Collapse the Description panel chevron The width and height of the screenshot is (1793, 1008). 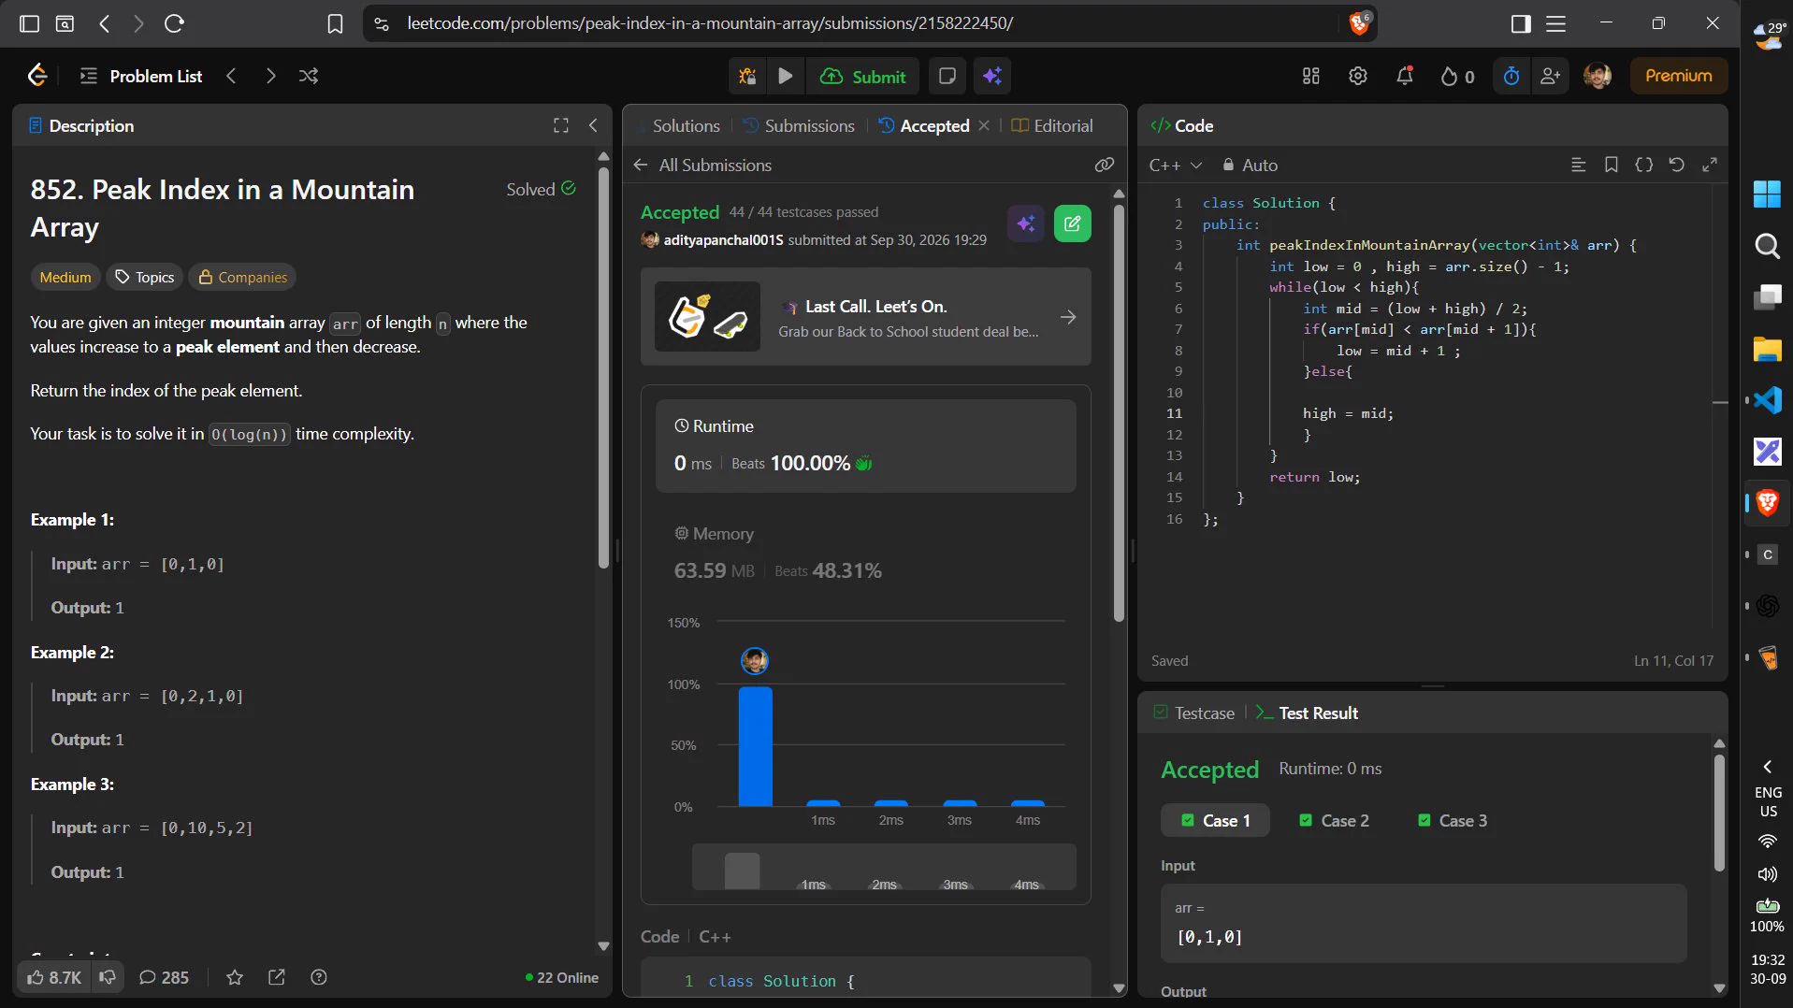click(593, 125)
